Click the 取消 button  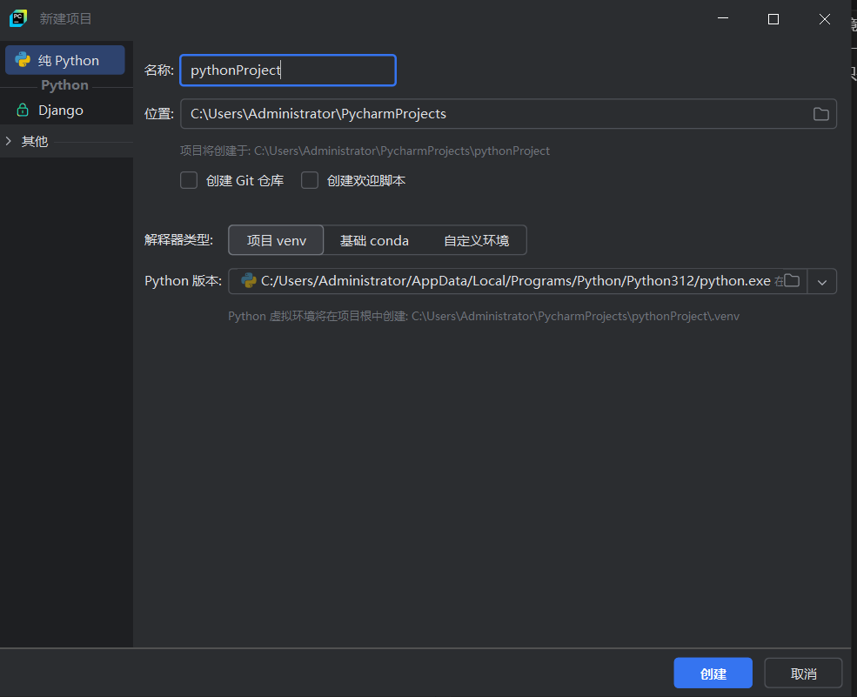[x=803, y=674]
